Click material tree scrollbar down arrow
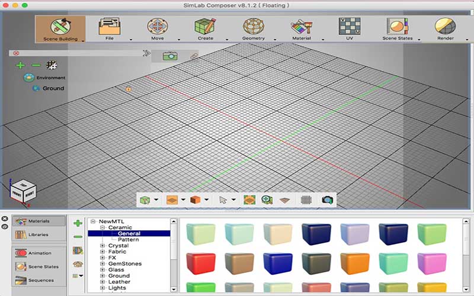The image size is (474, 296). pos(174,289)
